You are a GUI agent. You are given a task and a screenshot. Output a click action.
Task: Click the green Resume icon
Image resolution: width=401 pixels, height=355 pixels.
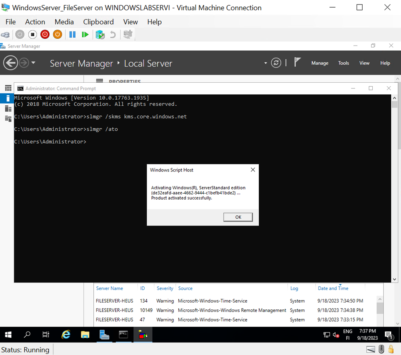85,34
